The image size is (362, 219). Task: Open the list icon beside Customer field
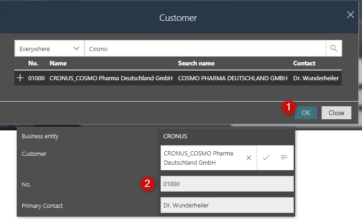click(284, 158)
